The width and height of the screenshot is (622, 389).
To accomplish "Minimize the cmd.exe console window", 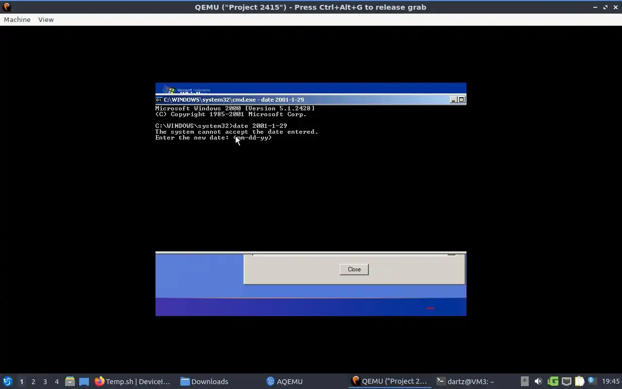I will click(453, 100).
